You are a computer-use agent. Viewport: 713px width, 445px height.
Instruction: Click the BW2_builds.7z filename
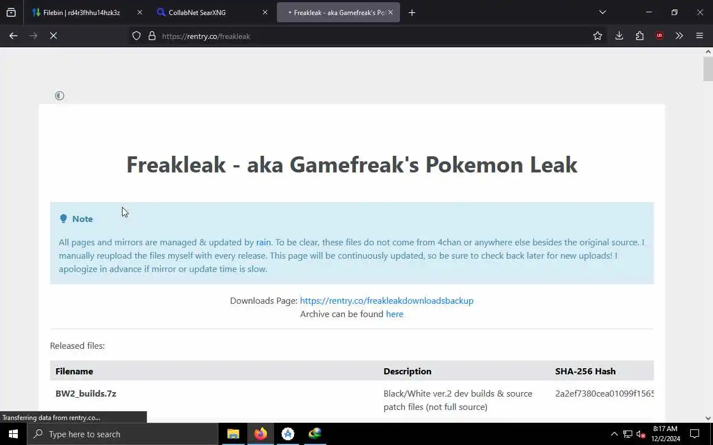(86, 393)
